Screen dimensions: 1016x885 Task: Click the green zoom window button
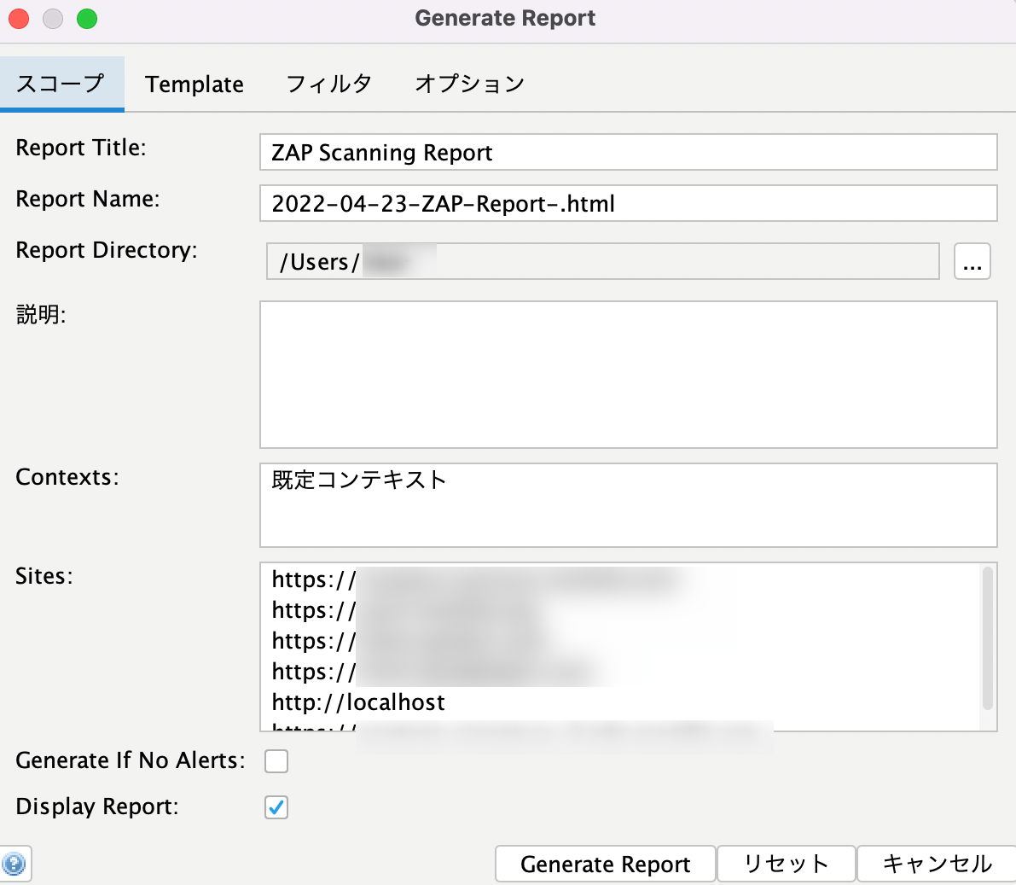(87, 19)
